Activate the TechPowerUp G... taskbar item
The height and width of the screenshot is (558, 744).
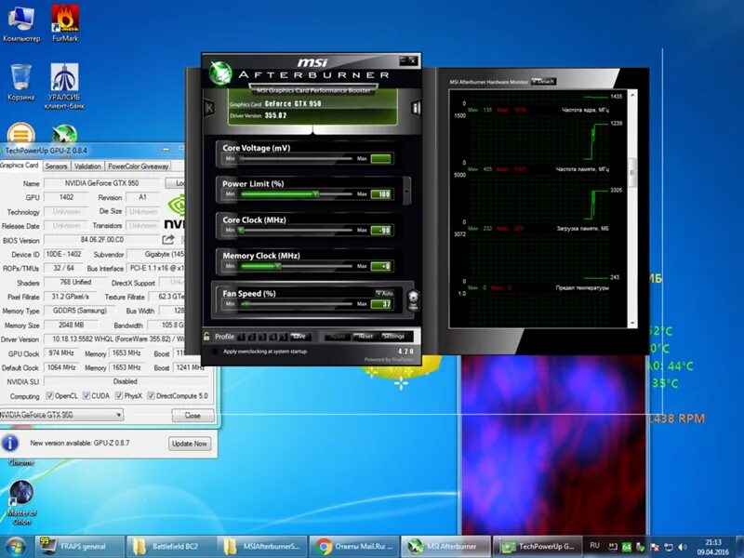pyautogui.click(x=538, y=547)
